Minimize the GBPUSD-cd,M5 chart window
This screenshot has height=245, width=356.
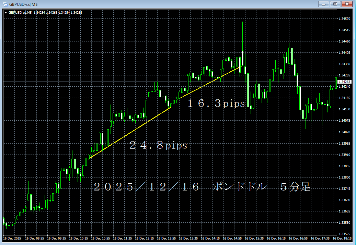(x=324, y=4)
